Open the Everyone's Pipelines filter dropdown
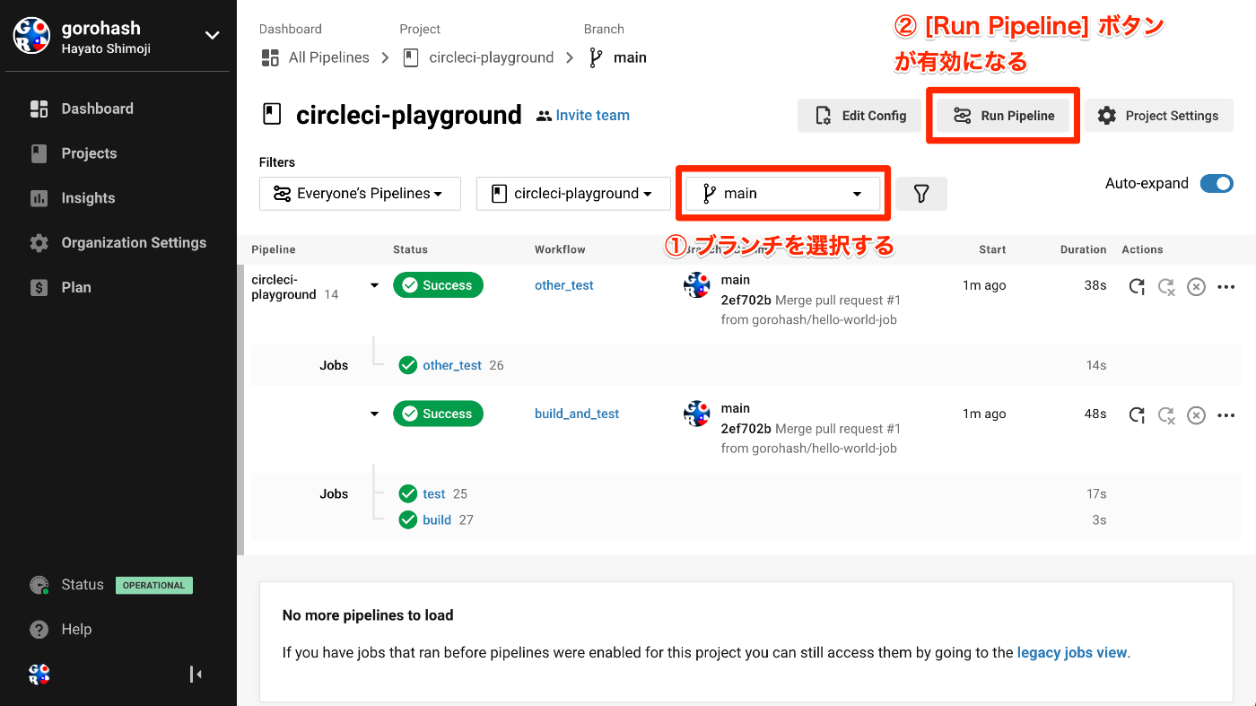 [360, 194]
